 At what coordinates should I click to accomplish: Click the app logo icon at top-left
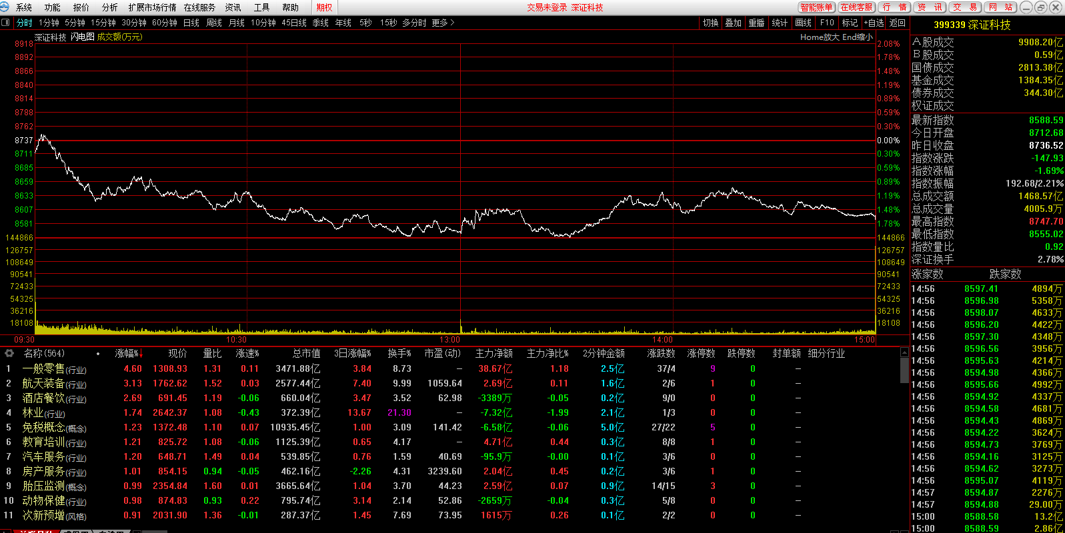click(5, 7)
